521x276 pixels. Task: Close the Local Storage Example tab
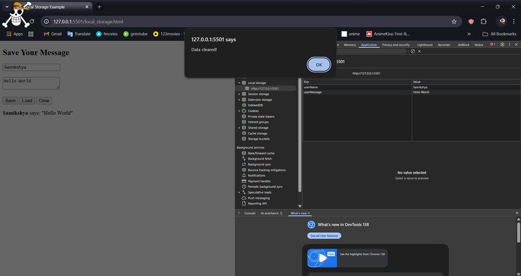87,7
